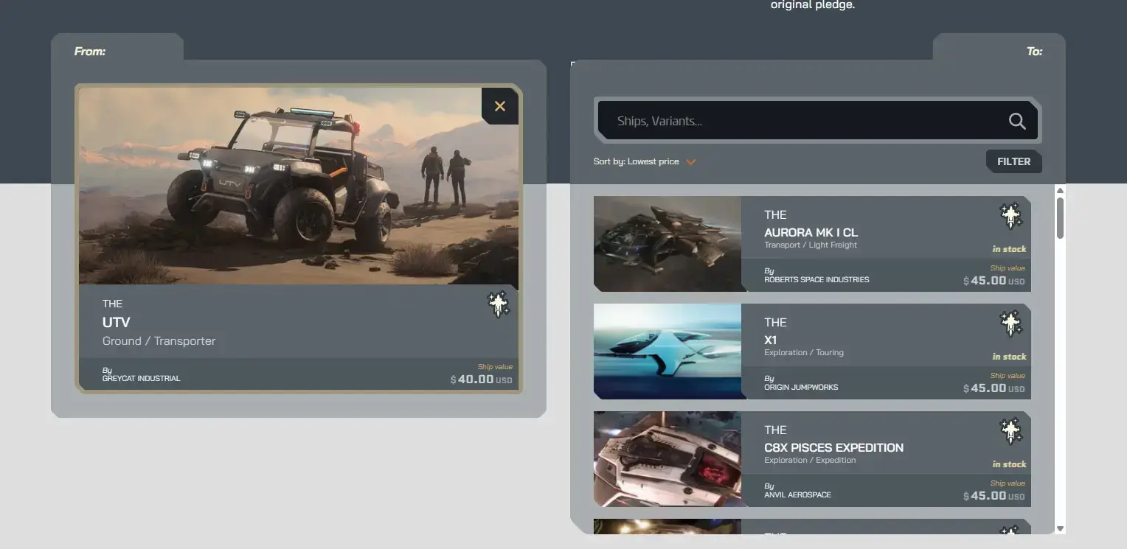Screen dimensions: 1127x549
Task: Click the spaceship icon on C8X Pisces Expedition
Action: coord(1010,431)
